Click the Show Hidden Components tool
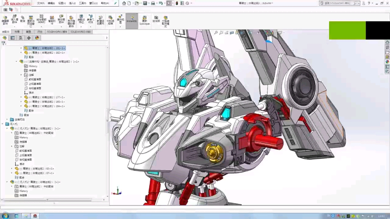The image size is (390, 219). click(71, 21)
